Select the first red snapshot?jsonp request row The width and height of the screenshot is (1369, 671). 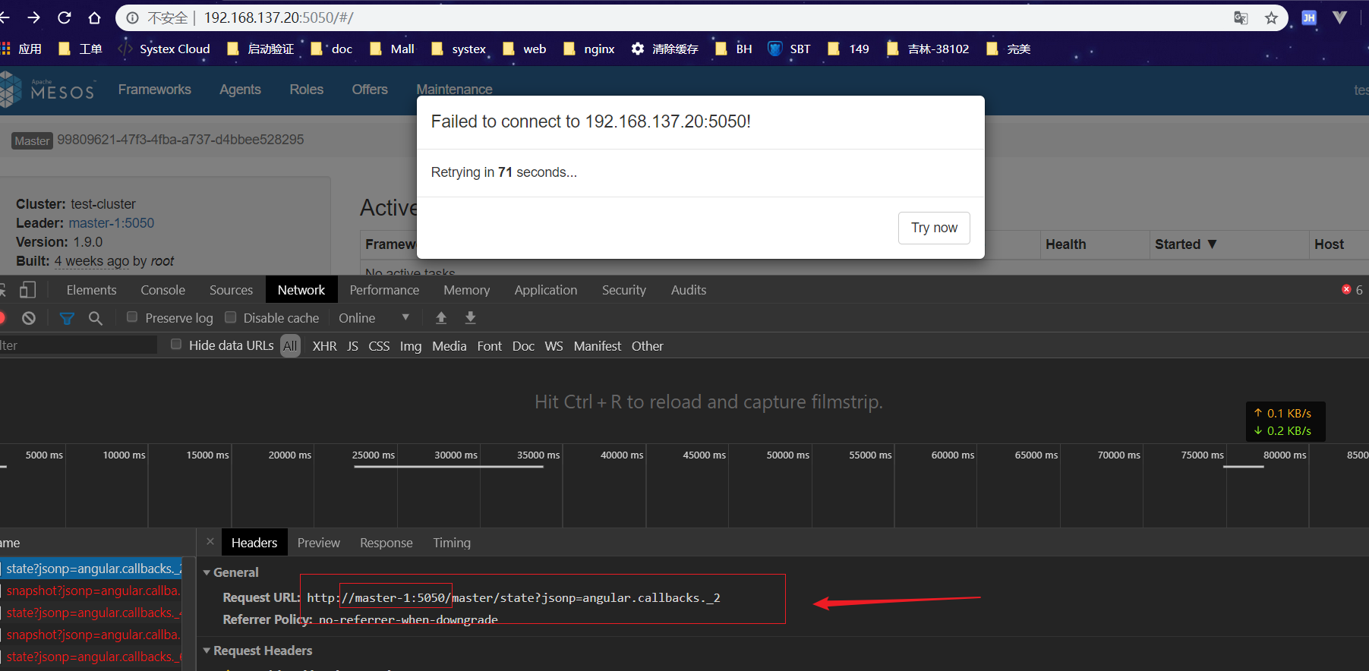coord(91,591)
